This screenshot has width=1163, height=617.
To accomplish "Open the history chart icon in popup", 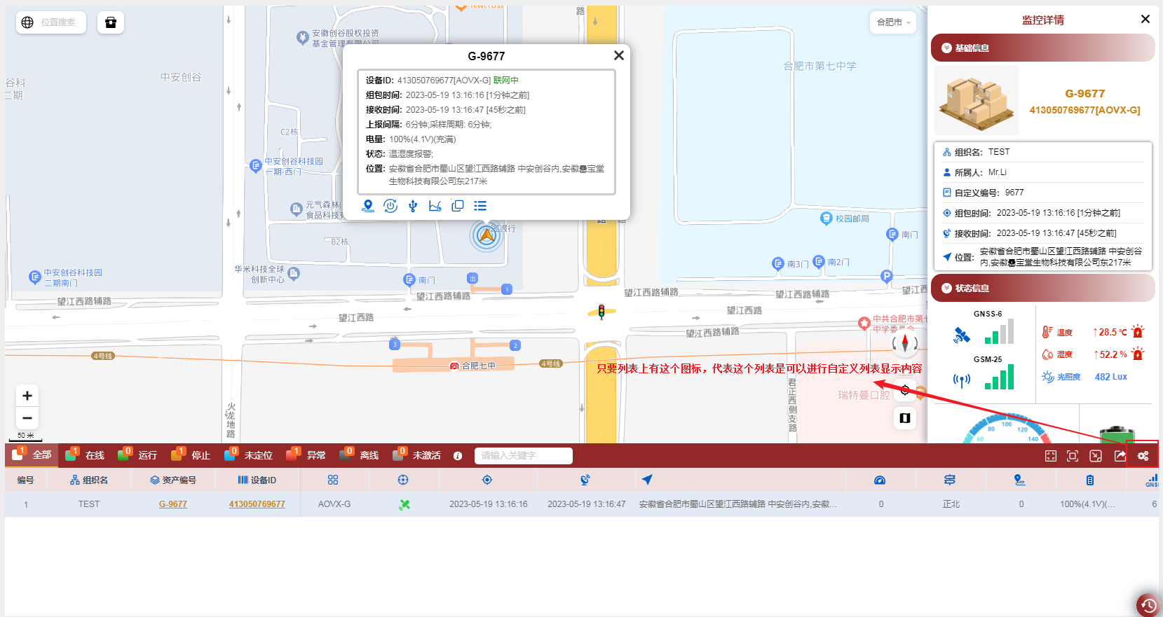I will pos(435,206).
